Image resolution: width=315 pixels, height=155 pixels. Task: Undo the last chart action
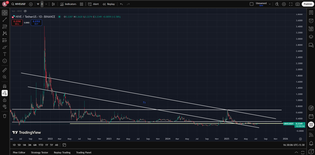[122, 4]
